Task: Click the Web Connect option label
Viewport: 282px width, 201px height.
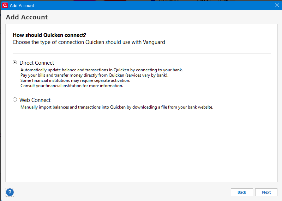Action: 35,100
